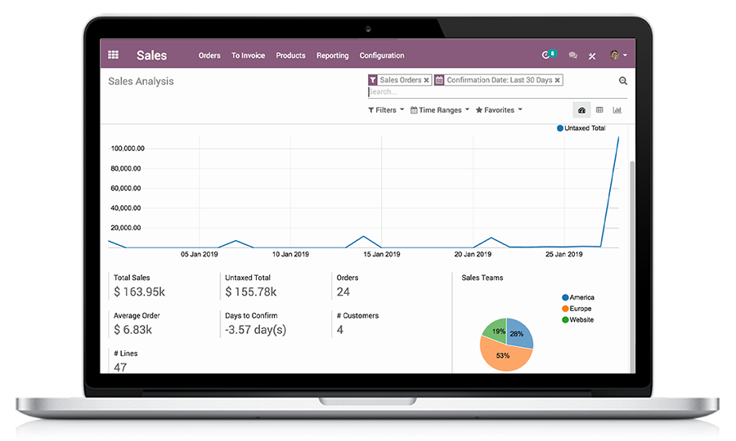Viewport: 736px width, 441px height.
Task: Click the magnifier search icon
Action: [x=623, y=81]
